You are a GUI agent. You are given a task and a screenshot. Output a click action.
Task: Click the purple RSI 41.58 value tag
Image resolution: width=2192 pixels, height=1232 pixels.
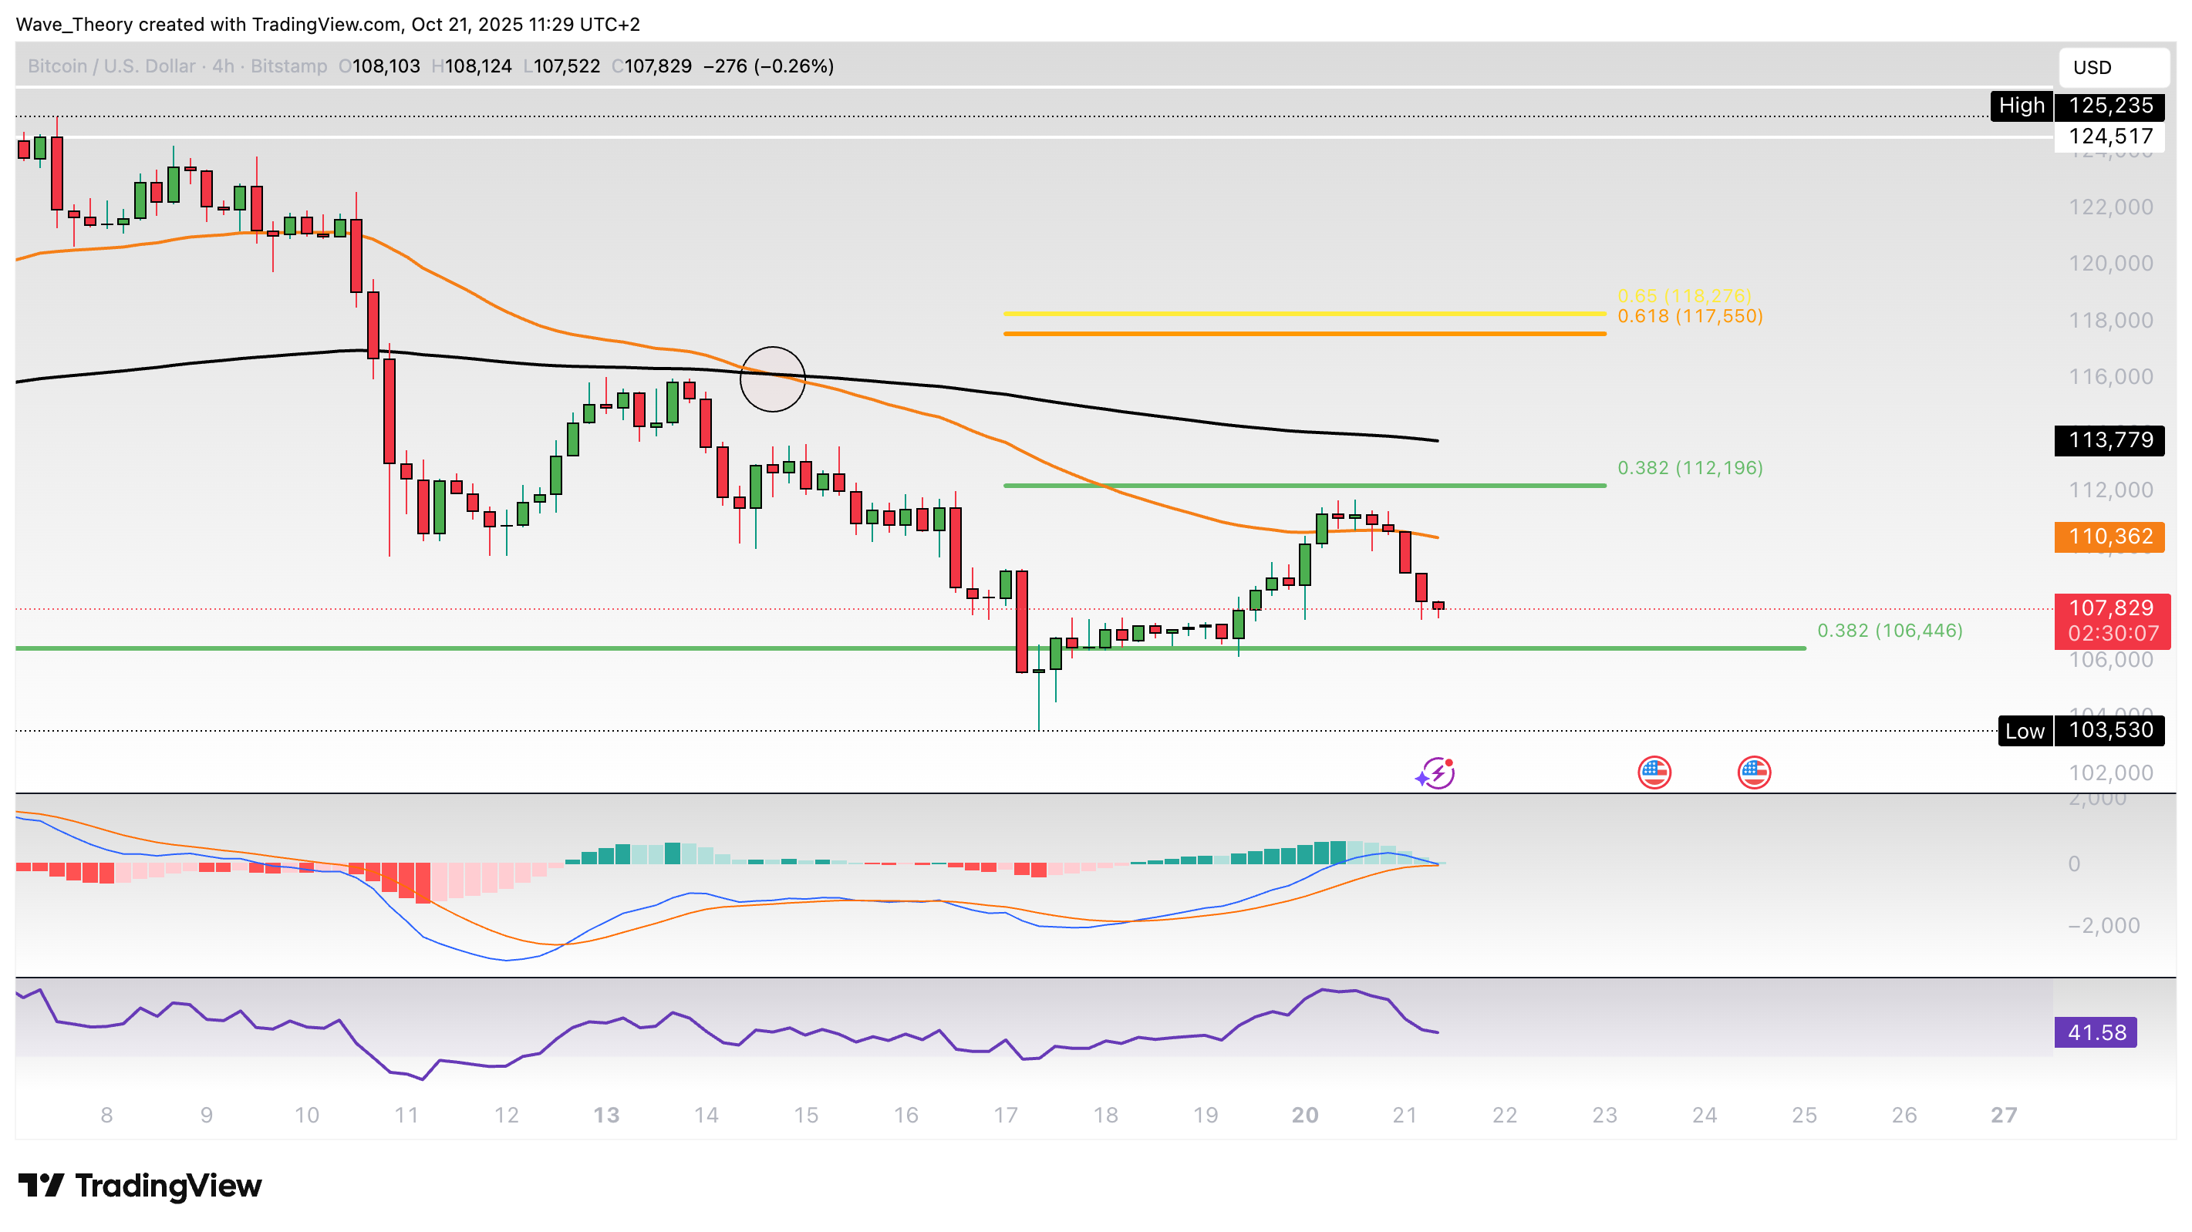[x=2095, y=1032]
